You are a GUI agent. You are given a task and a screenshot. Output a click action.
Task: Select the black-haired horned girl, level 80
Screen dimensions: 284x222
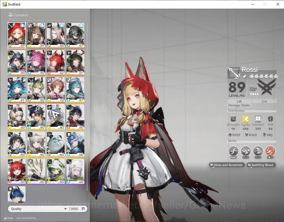[17, 144]
